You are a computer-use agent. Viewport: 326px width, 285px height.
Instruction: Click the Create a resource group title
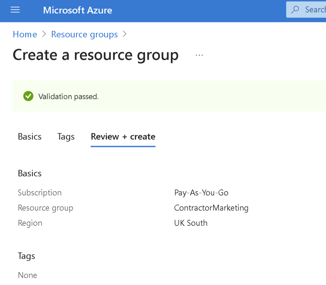coord(96,55)
